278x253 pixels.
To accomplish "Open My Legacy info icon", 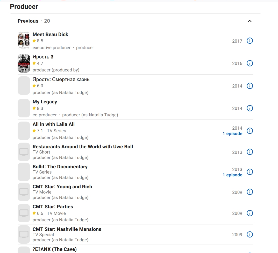I will (x=250, y=108).
